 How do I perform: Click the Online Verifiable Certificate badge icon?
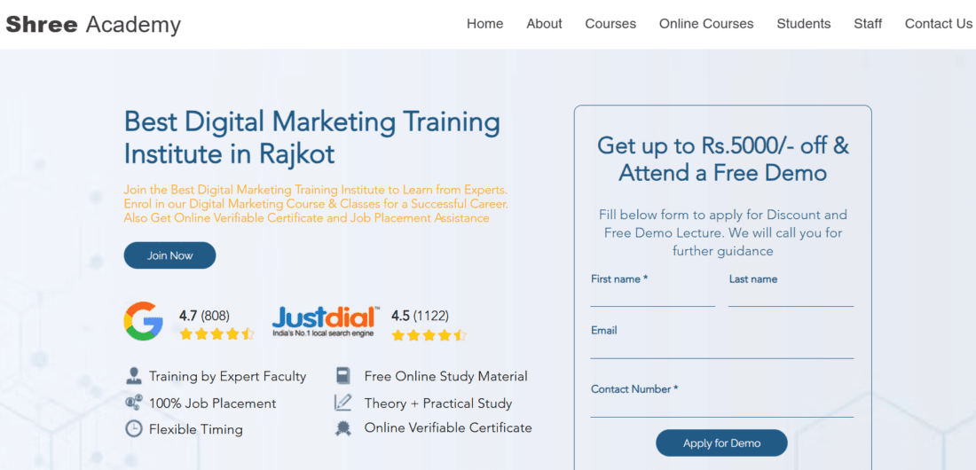[343, 428]
